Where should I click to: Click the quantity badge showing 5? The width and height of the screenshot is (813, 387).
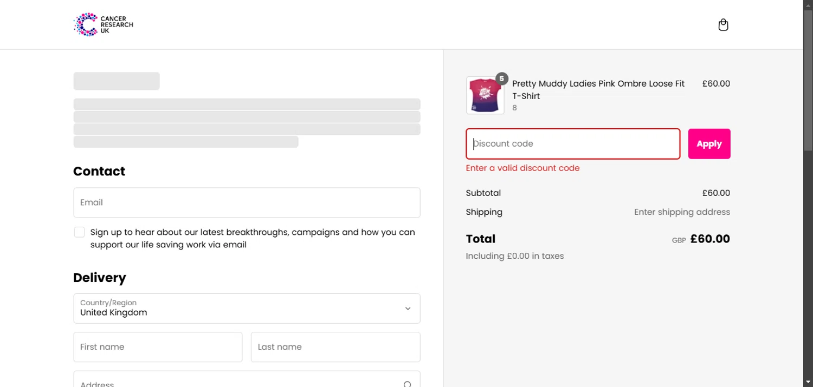[x=502, y=78]
